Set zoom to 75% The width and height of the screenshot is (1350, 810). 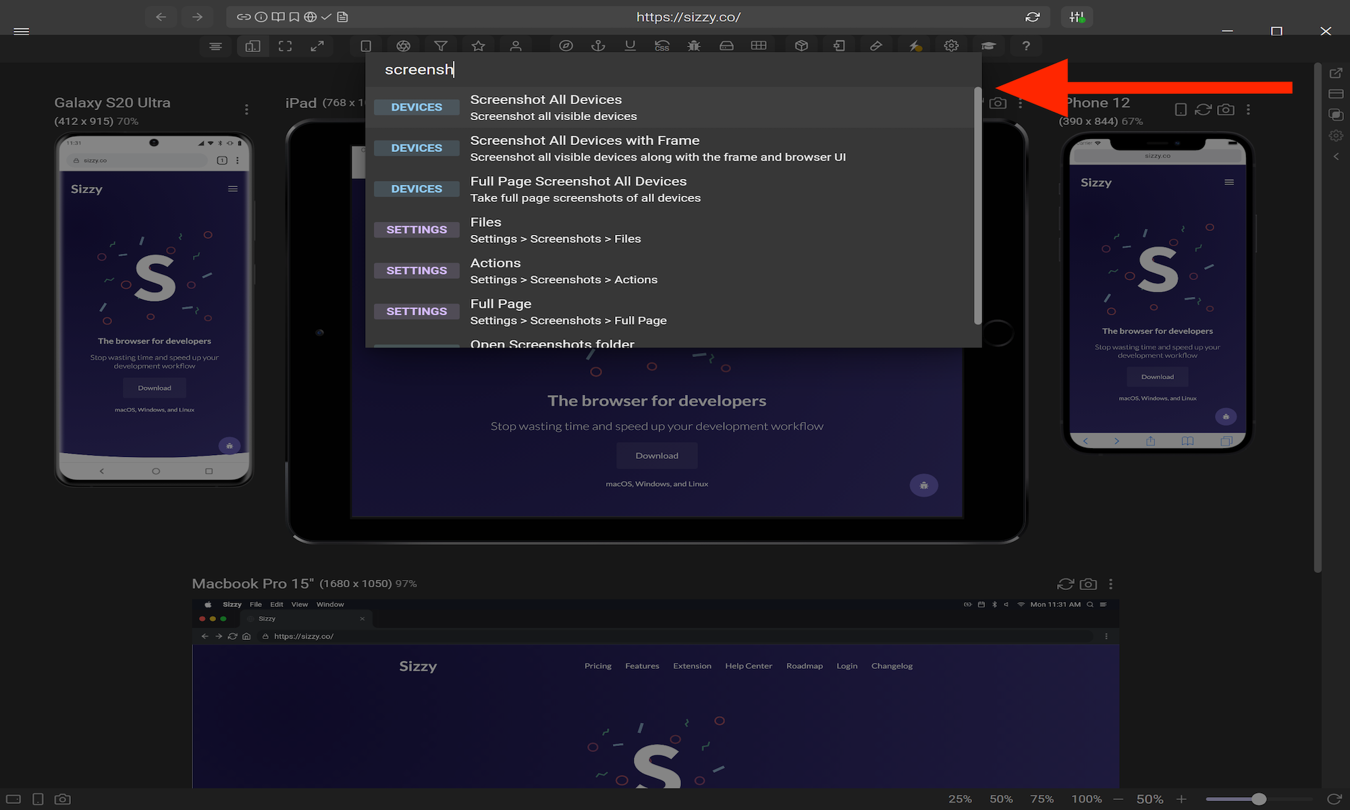[x=1042, y=799]
